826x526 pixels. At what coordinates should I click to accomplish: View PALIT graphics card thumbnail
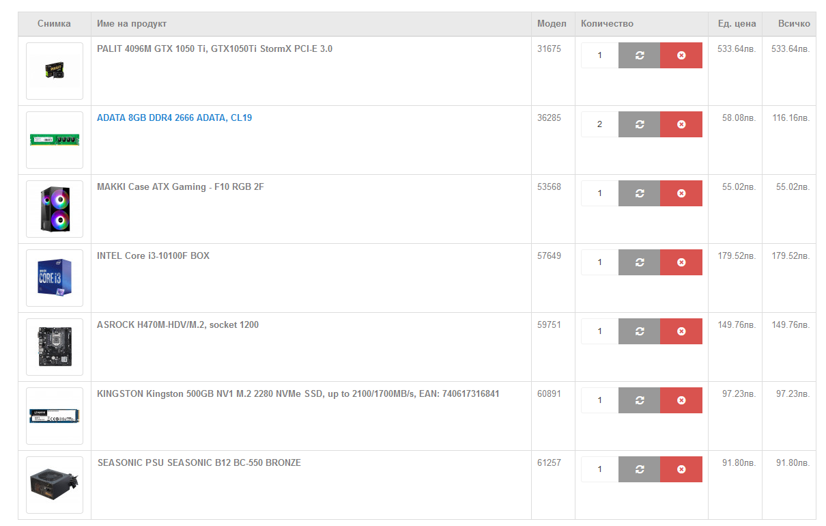55,71
